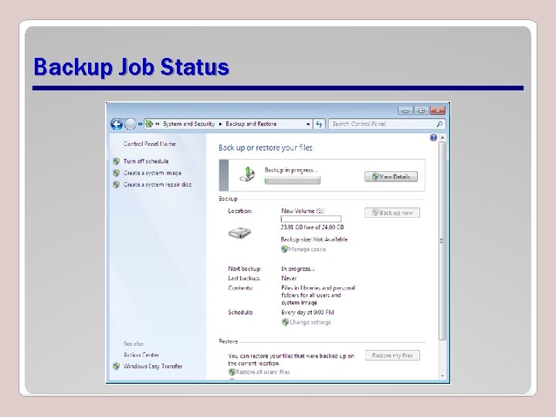Click shield icon beside Turn off schedule
Viewport: 556px width, 417px height.
tap(116, 161)
